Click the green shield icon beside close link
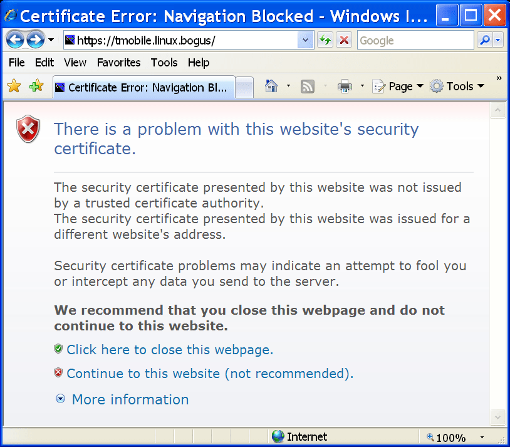 (x=58, y=349)
